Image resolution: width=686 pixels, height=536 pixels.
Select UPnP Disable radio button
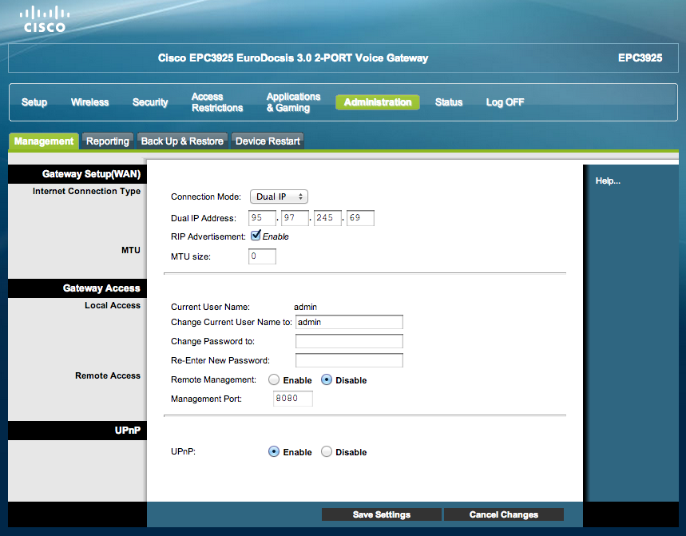tap(327, 451)
